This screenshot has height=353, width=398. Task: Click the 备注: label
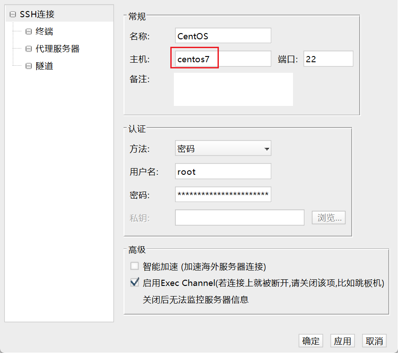coord(139,79)
